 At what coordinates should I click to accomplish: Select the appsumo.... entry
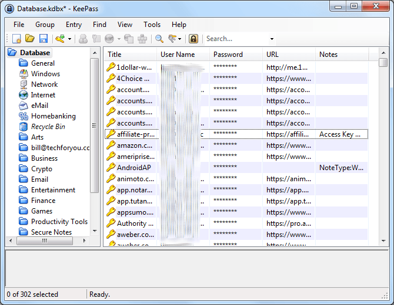point(236,212)
